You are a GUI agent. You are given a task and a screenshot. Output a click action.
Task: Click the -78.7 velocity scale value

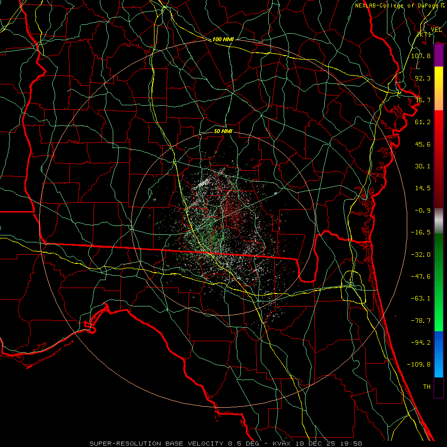[x=421, y=321]
